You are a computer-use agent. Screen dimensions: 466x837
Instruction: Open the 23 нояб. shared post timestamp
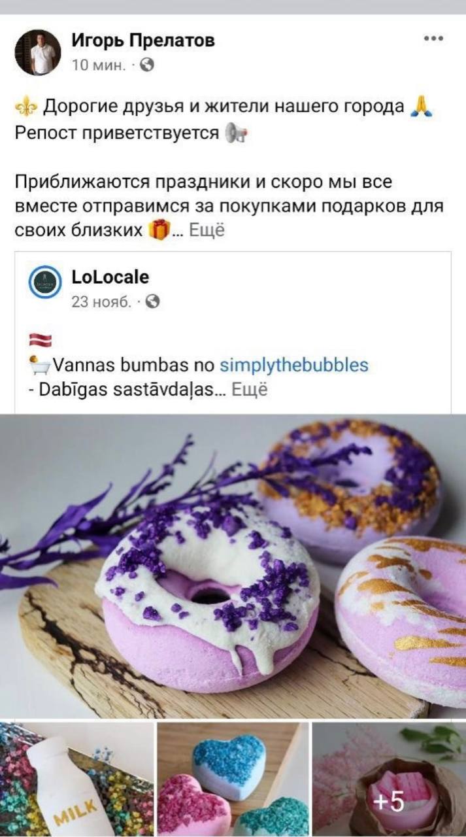(101, 301)
